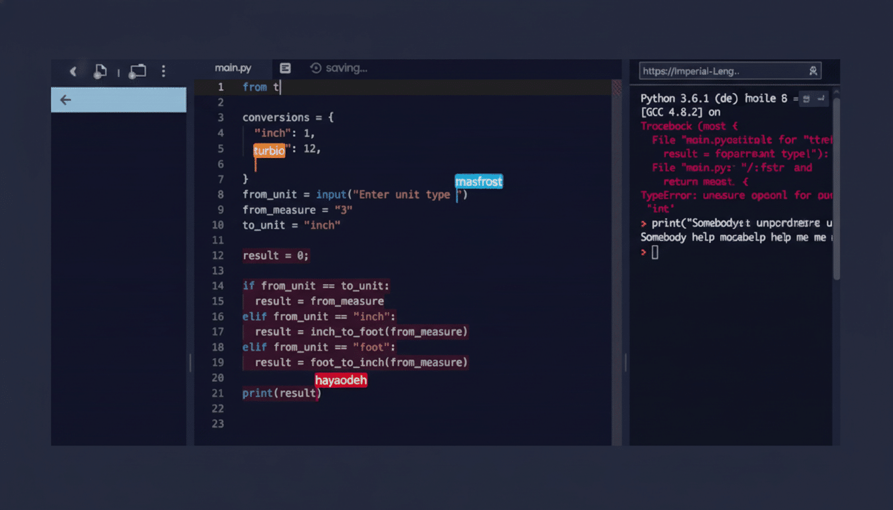Click the lock icon in the address bar
The height and width of the screenshot is (510, 893).
pyautogui.click(x=814, y=71)
